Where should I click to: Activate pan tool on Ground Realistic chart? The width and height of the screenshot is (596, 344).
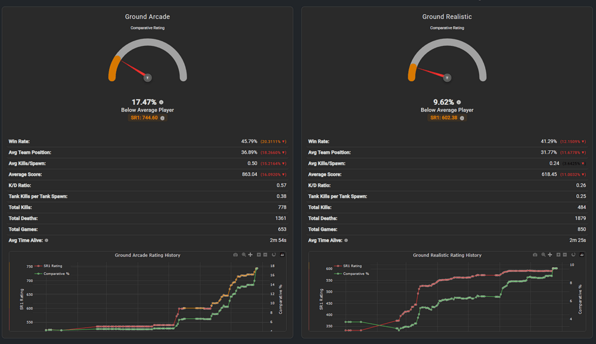tap(550, 255)
